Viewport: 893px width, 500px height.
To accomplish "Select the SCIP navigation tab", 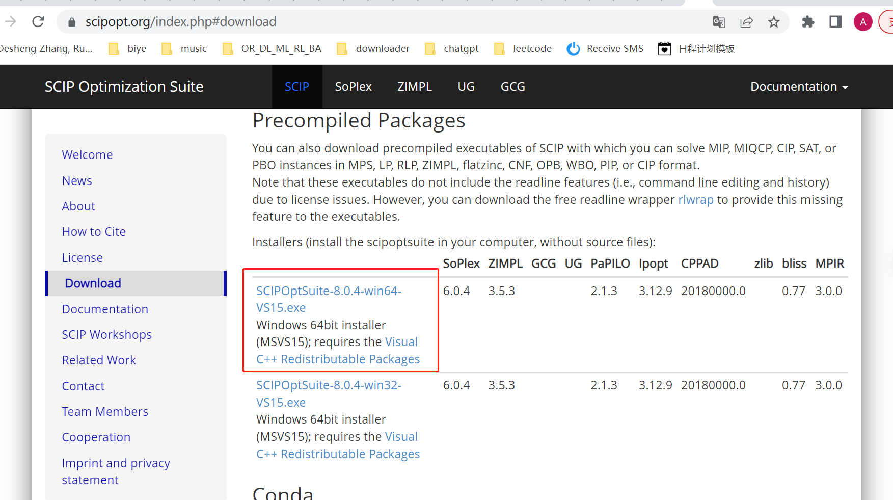I will [x=297, y=87].
